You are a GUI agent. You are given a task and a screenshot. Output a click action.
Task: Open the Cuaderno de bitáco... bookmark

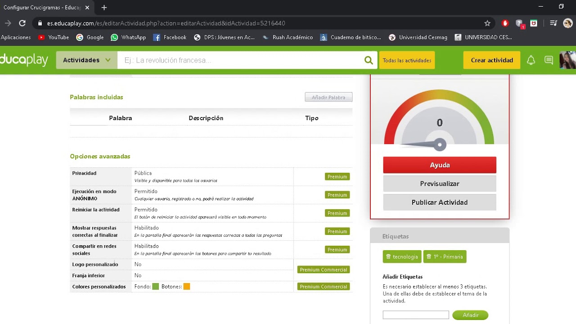pyautogui.click(x=351, y=37)
